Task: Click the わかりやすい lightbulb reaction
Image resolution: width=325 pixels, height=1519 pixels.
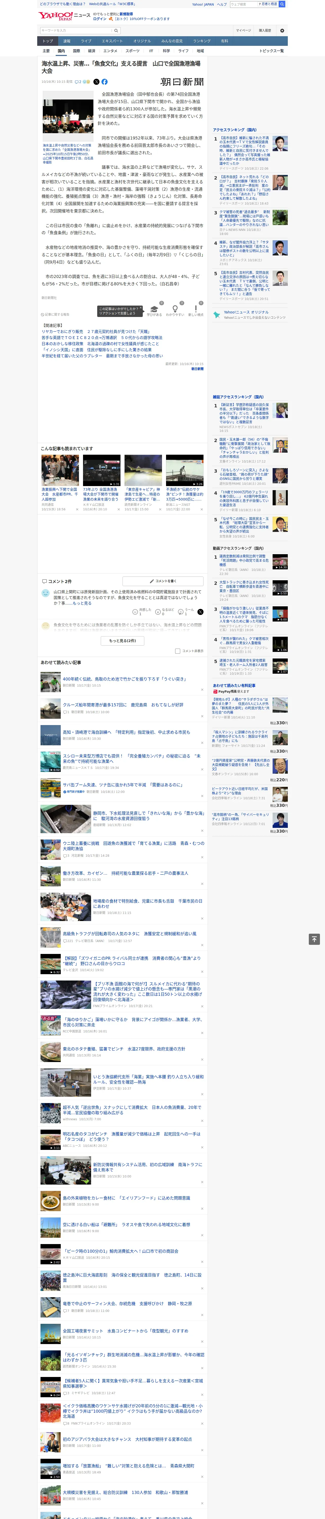Action: (x=175, y=308)
